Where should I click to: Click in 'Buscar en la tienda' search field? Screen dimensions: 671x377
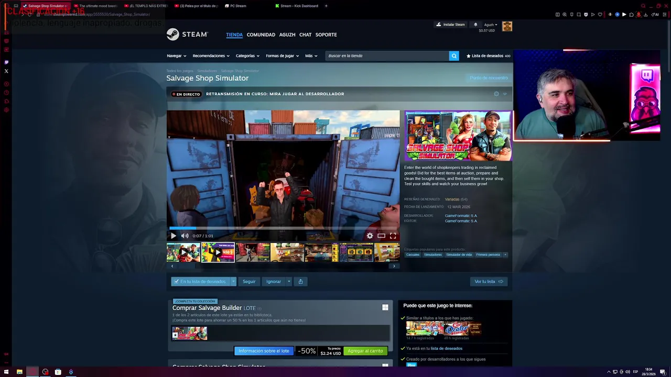(387, 56)
